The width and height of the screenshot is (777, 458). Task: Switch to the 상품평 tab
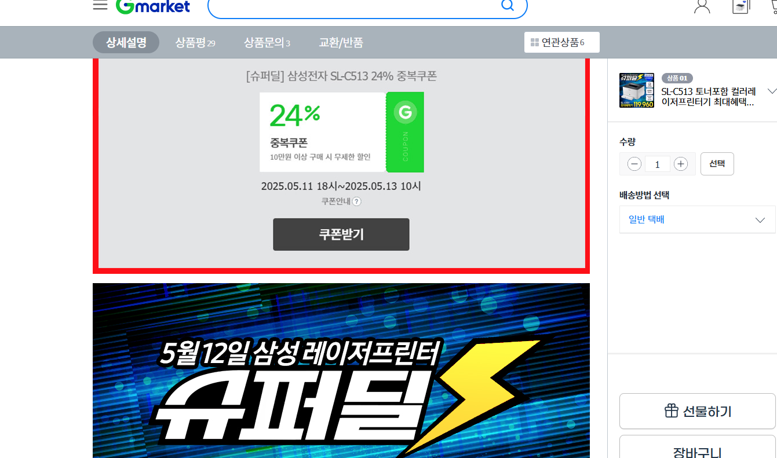coord(195,42)
